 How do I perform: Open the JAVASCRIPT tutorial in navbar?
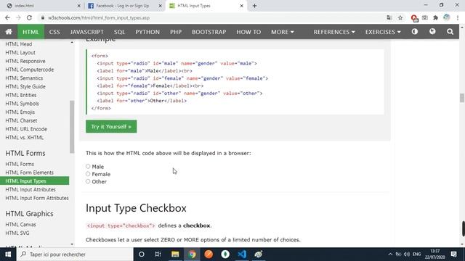pos(87,32)
